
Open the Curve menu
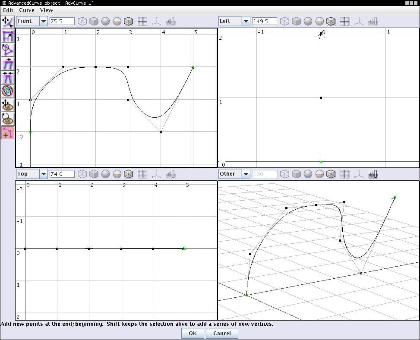pyautogui.click(x=26, y=10)
